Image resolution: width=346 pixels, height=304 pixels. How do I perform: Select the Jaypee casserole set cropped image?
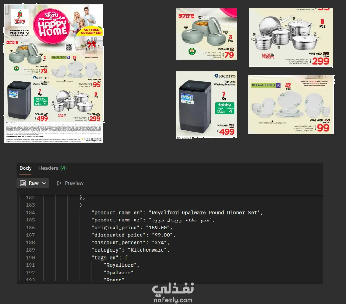click(206, 34)
